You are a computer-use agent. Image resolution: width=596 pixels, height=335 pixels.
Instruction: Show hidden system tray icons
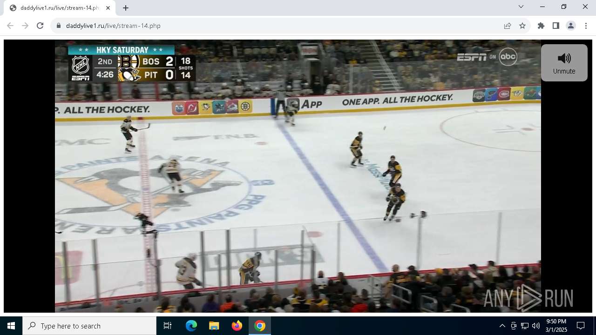click(x=502, y=326)
